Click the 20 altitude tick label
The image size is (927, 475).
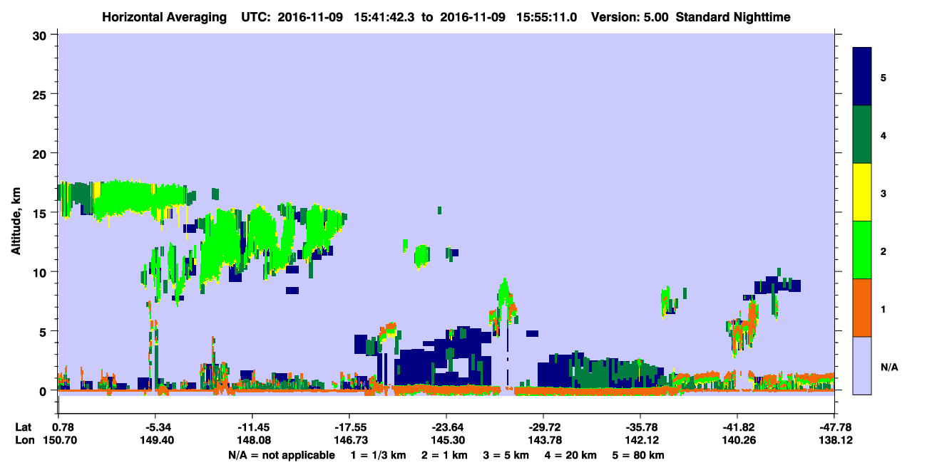(41, 153)
